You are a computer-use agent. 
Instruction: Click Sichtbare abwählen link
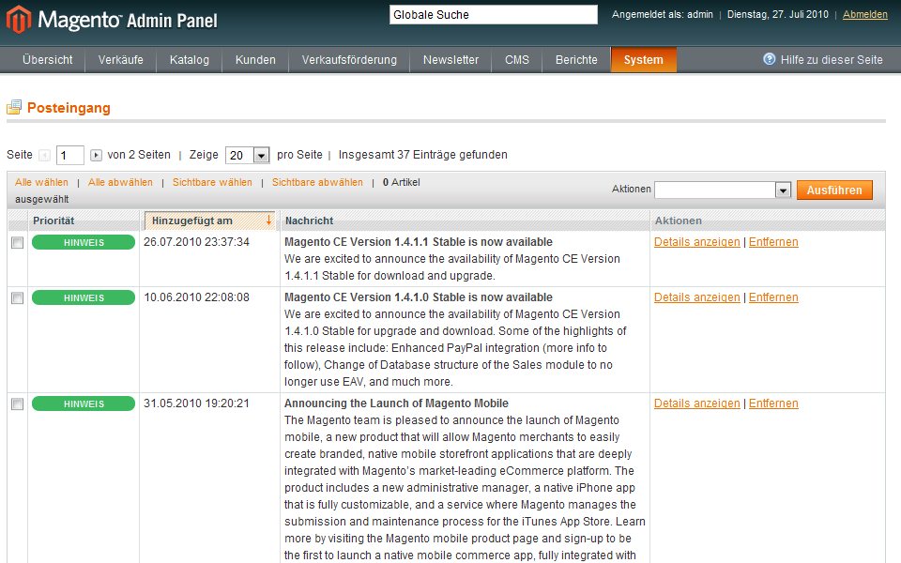pyautogui.click(x=317, y=182)
